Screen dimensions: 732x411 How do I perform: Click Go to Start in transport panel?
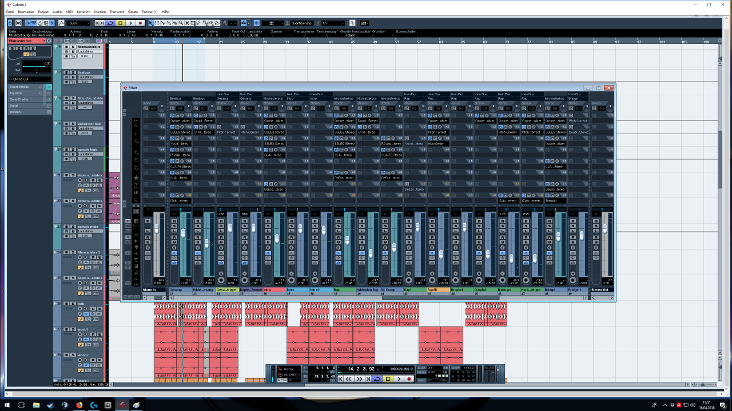pyautogui.click(x=340, y=379)
